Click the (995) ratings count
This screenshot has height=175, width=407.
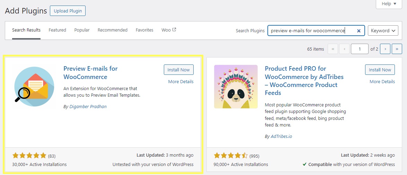click(x=254, y=156)
